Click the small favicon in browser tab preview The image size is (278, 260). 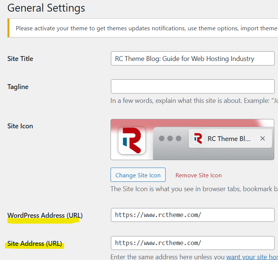(x=198, y=138)
